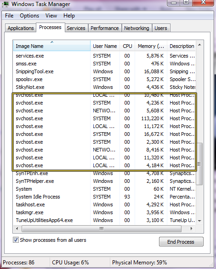Viewport: 216px width, 269px height.
Task: Click the horizontal scrollbar thumb
Action: pyautogui.click(x=102, y=228)
